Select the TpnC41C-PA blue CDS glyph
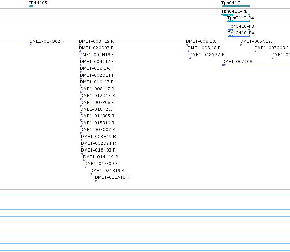This screenshot has height=252, width=290. (239, 36)
